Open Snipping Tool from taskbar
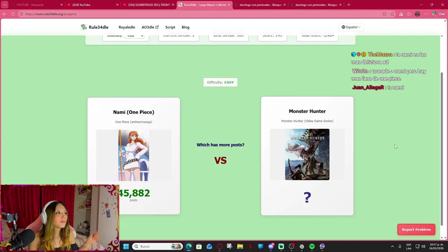 [230, 246]
